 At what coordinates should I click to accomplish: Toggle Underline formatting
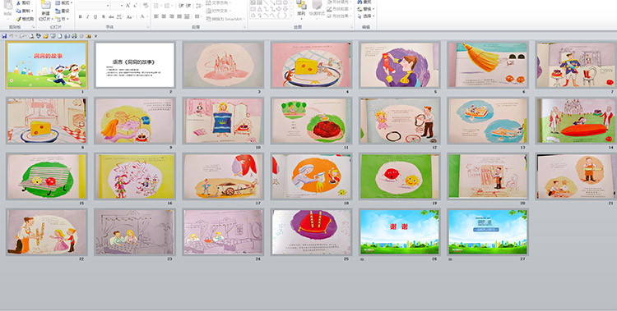click(x=95, y=17)
